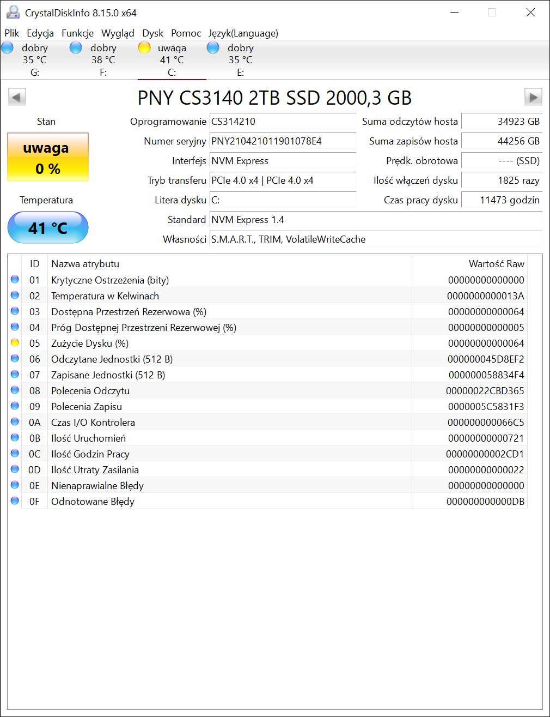
Task: Click the right arrow to view next disk
Action: click(x=533, y=97)
